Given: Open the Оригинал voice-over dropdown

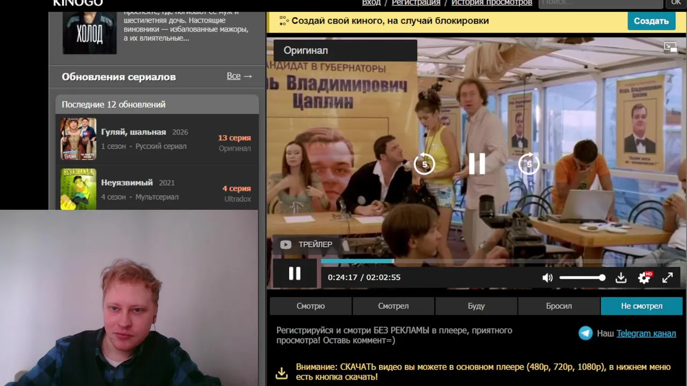Looking at the screenshot, I should point(345,50).
